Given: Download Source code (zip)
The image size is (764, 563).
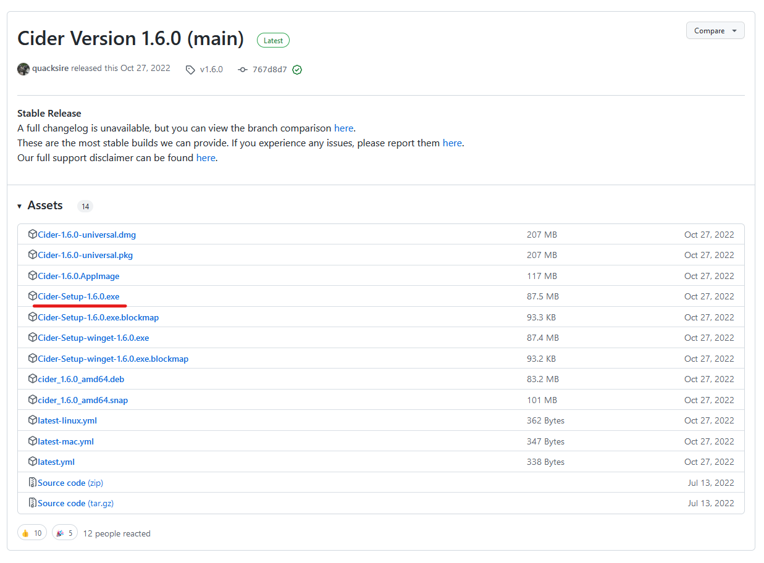Looking at the screenshot, I should pyautogui.click(x=70, y=483).
